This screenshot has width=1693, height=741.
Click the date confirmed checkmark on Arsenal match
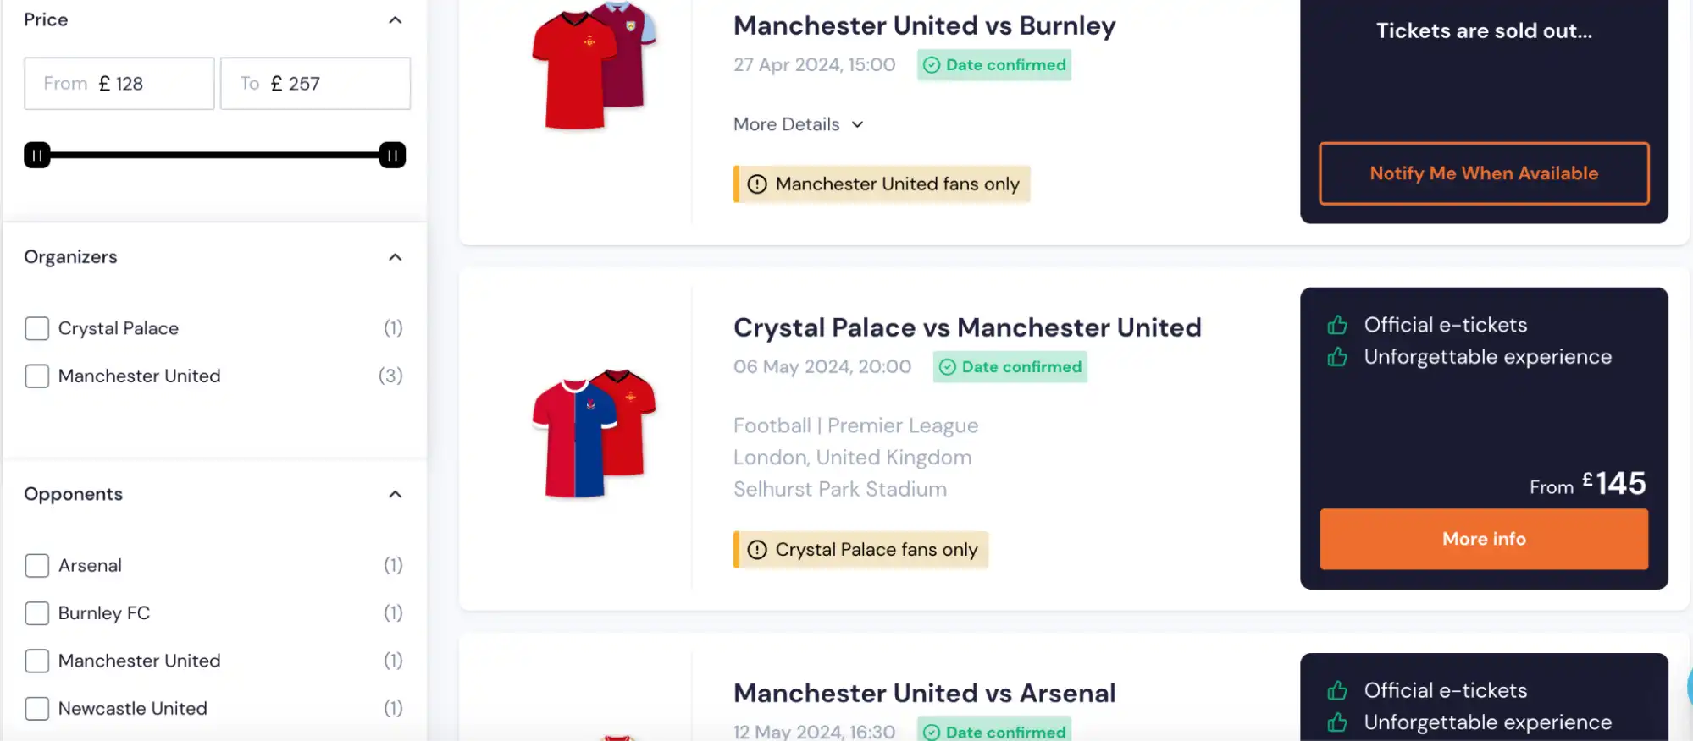click(932, 732)
